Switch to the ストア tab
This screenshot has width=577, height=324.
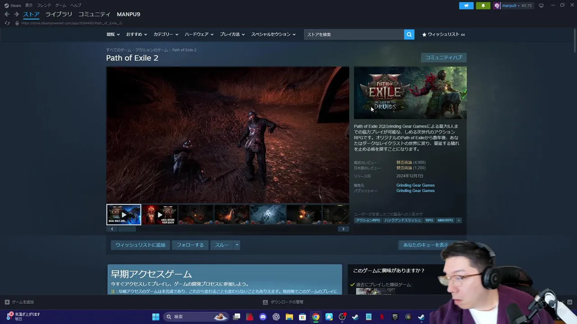pyautogui.click(x=31, y=14)
